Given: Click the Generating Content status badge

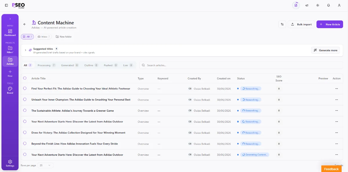Looking at the screenshot, I should [x=255, y=155].
